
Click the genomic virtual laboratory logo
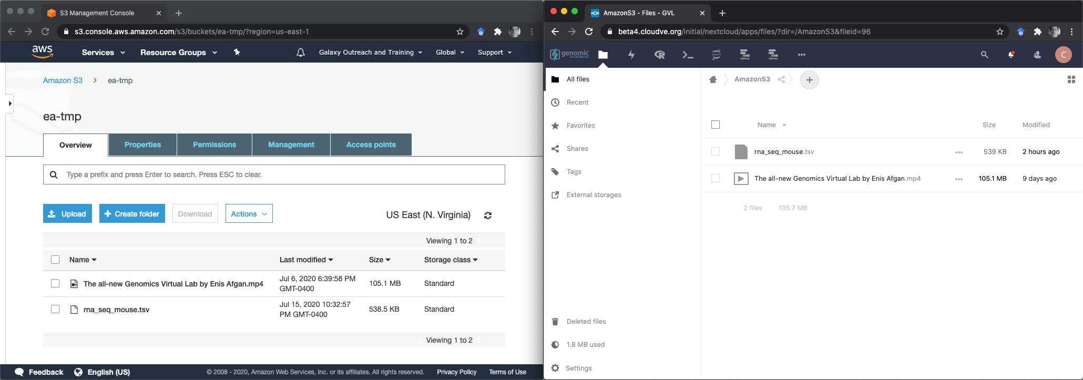569,54
